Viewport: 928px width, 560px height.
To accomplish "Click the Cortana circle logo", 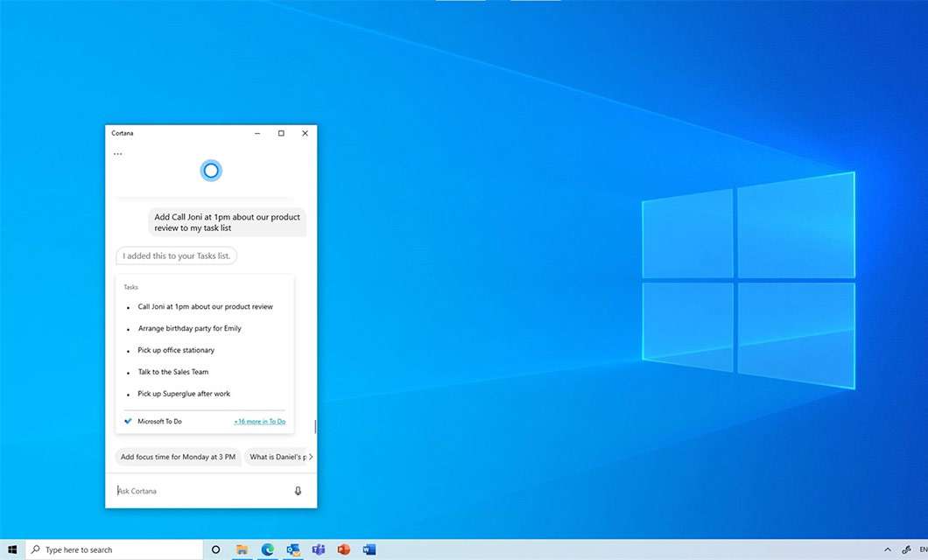I will tap(211, 171).
